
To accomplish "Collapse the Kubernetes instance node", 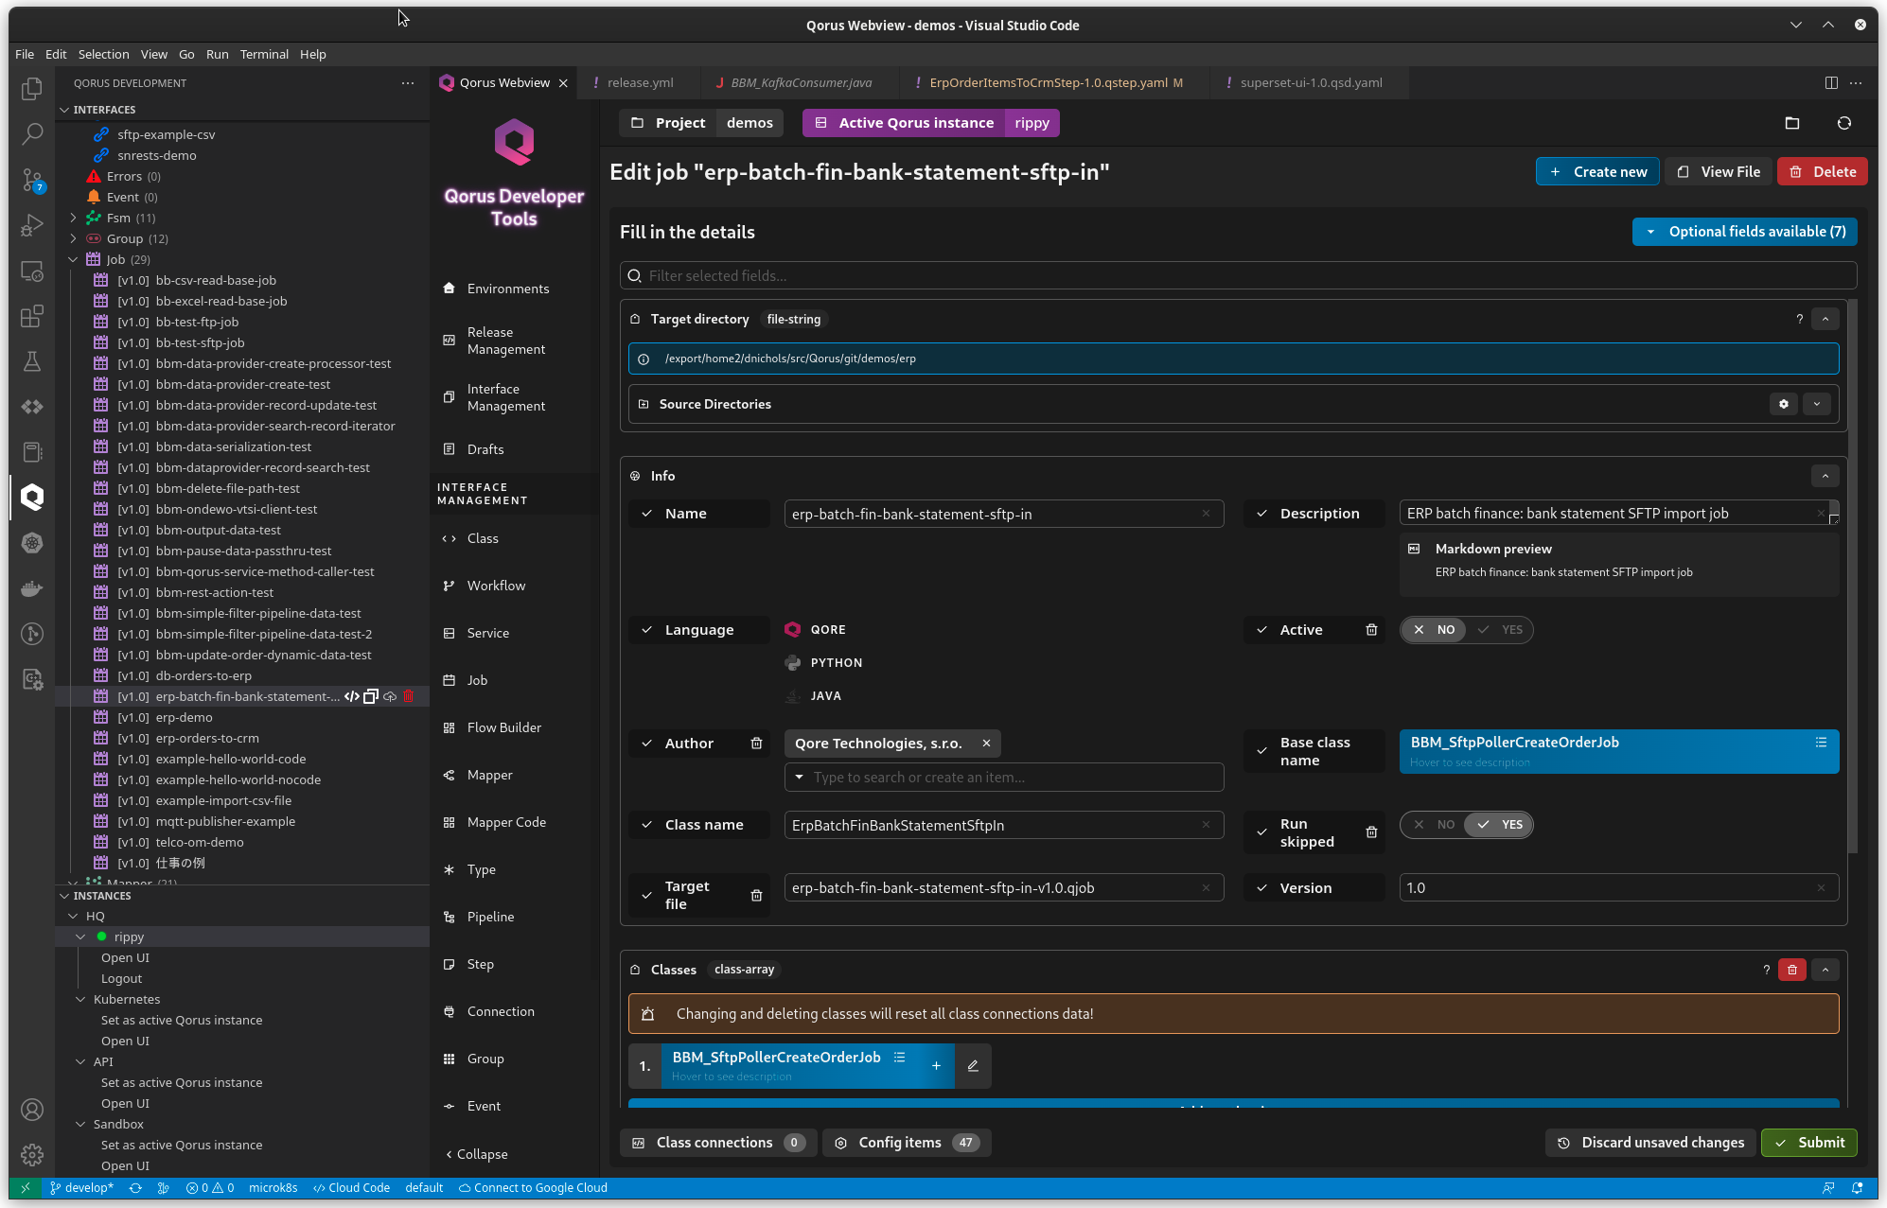I will click(x=80, y=1000).
